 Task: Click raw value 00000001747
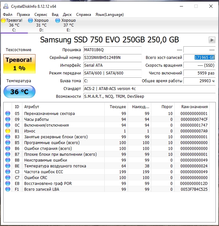(194, 125)
